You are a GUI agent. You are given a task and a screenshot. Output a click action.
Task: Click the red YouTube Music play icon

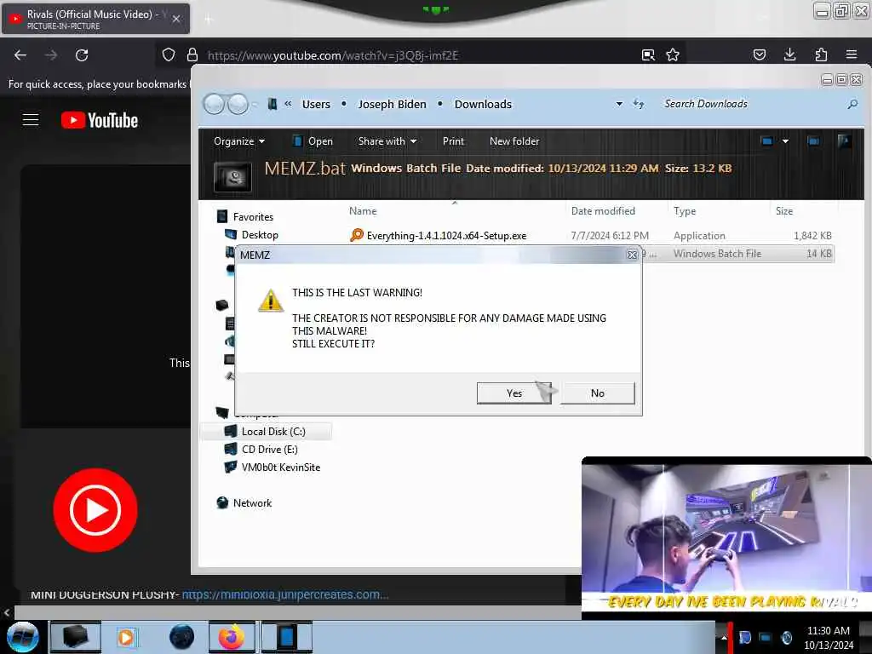95,510
